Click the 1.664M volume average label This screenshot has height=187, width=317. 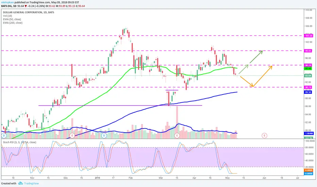click(309, 133)
